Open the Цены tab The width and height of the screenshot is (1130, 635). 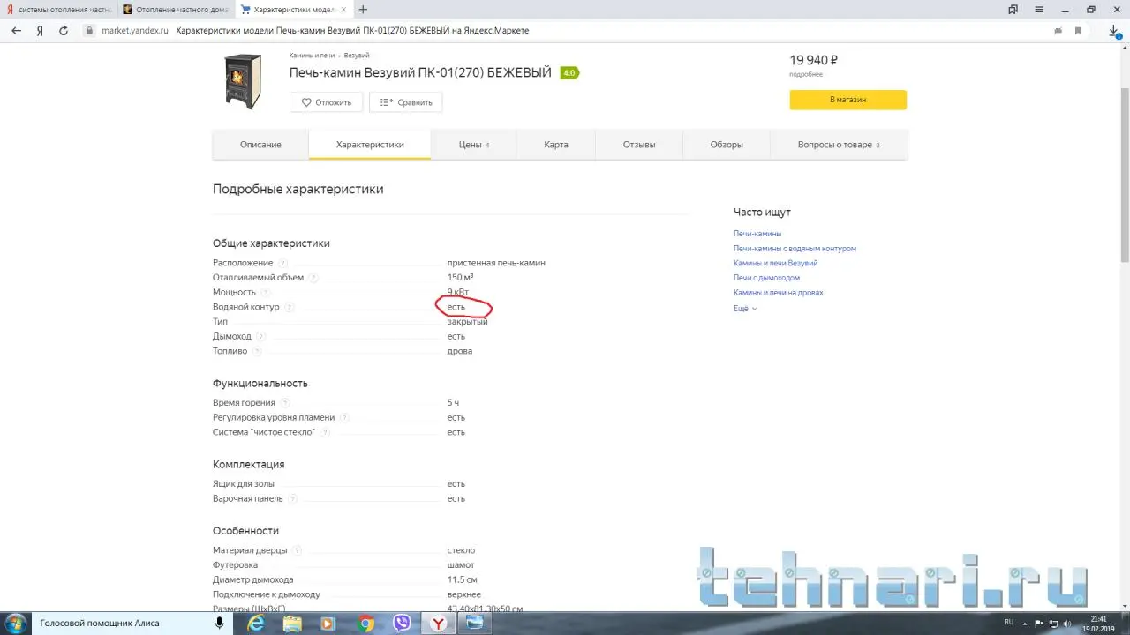coord(474,145)
